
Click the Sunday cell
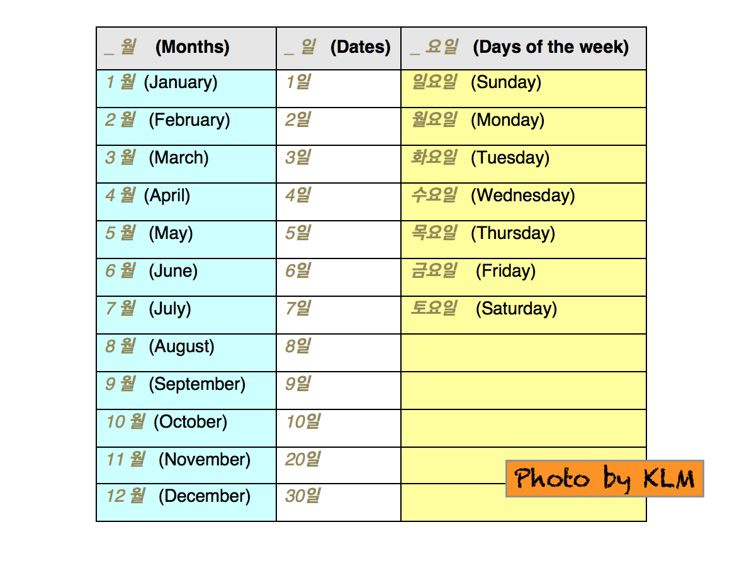pos(523,88)
